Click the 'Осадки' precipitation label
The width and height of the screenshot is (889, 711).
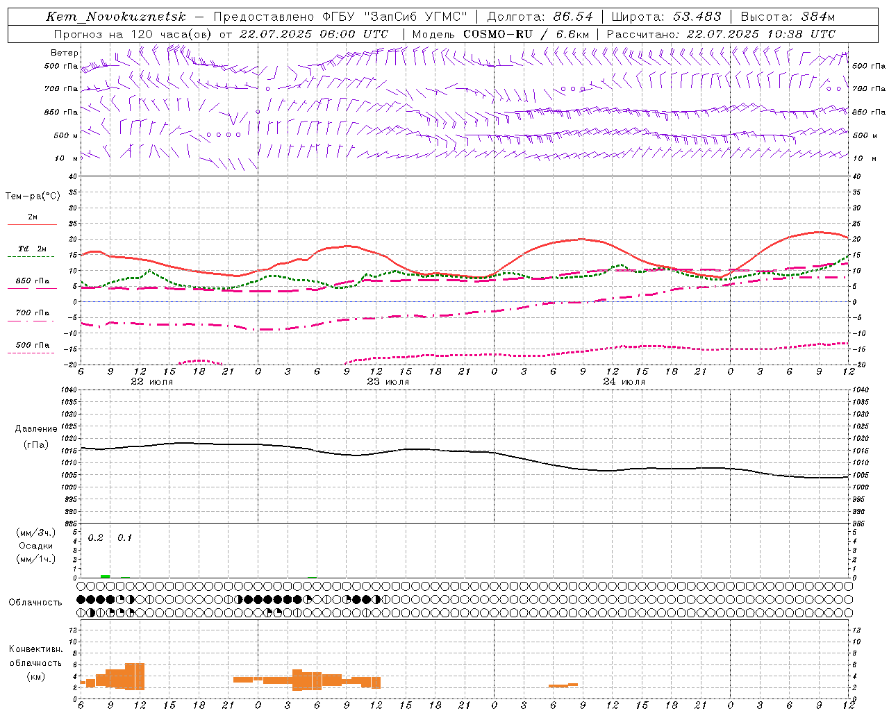36,546
